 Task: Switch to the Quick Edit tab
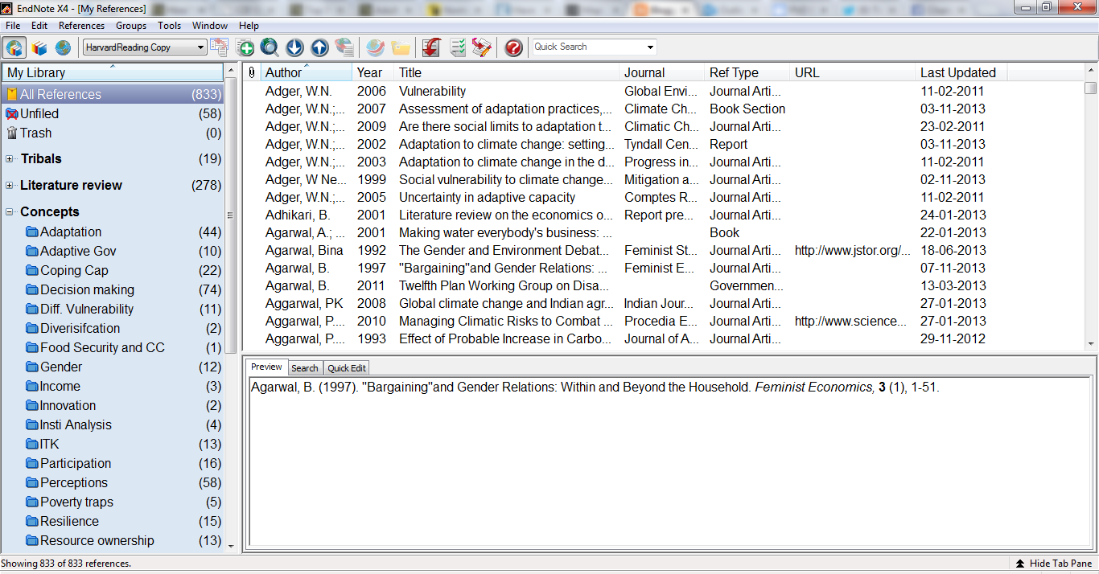click(x=347, y=368)
